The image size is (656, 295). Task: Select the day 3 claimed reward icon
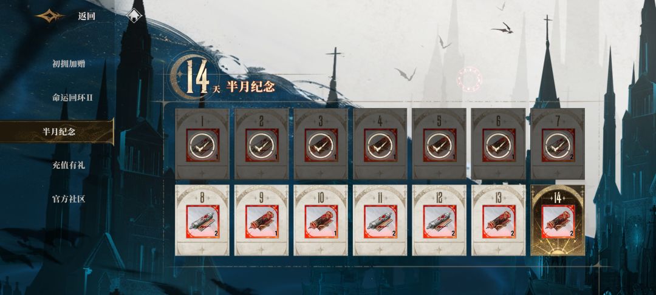point(321,145)
